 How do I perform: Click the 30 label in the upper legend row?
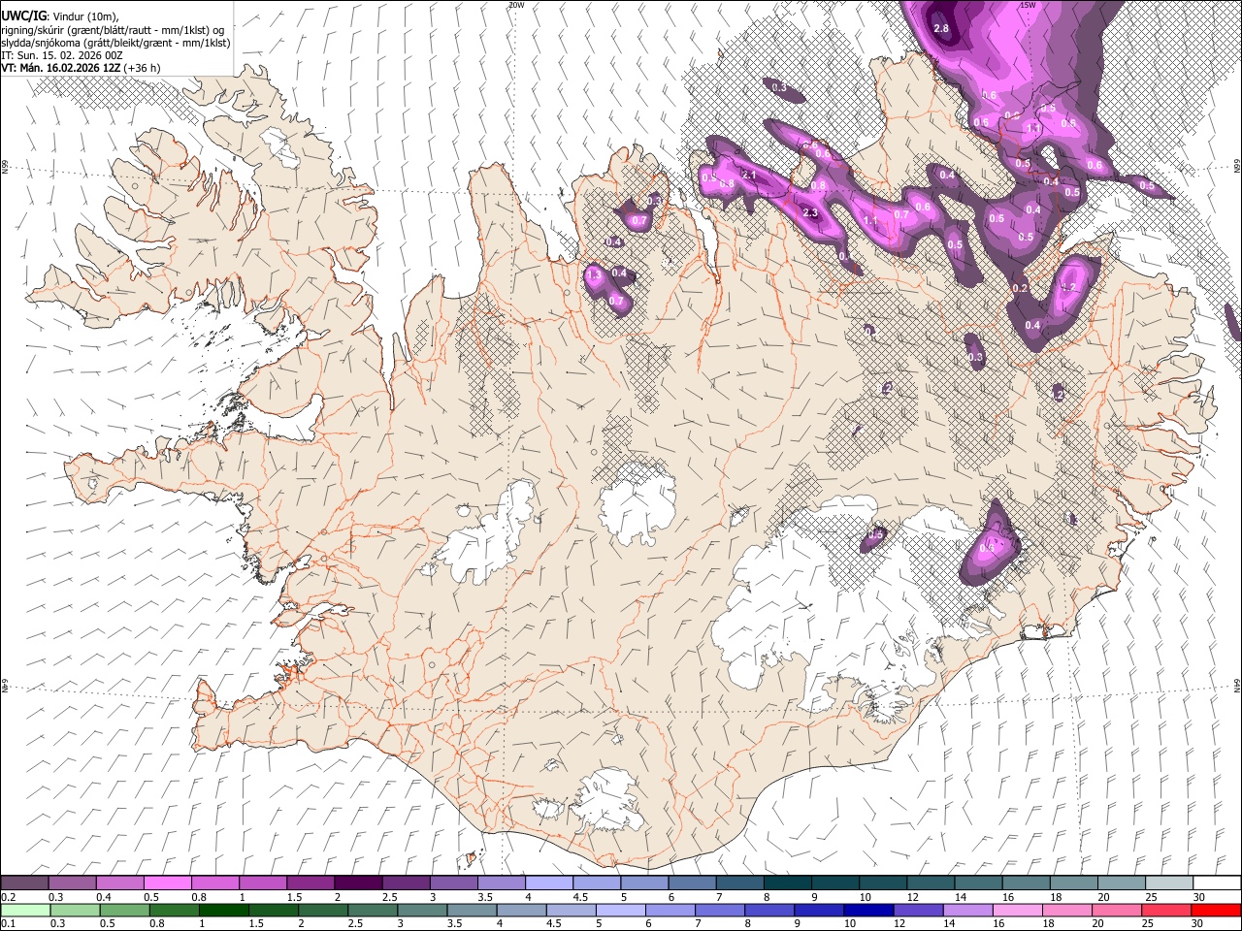tap(1199, 897)
